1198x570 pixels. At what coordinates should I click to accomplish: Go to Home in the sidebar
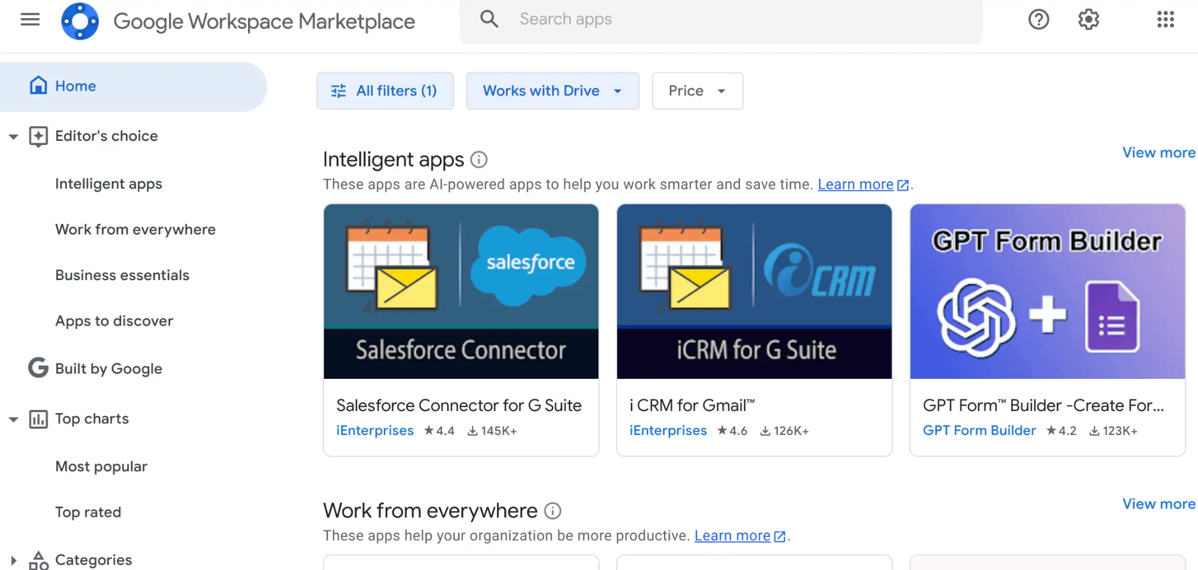133,87
